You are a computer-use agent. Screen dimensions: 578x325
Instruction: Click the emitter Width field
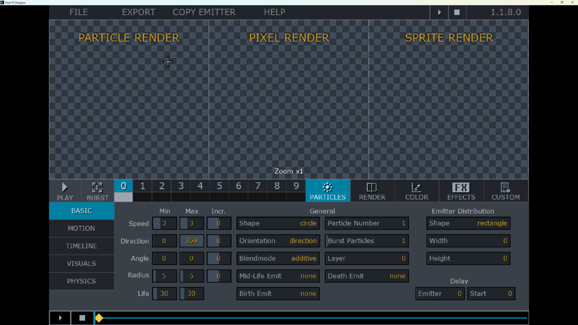coord(468,241)
